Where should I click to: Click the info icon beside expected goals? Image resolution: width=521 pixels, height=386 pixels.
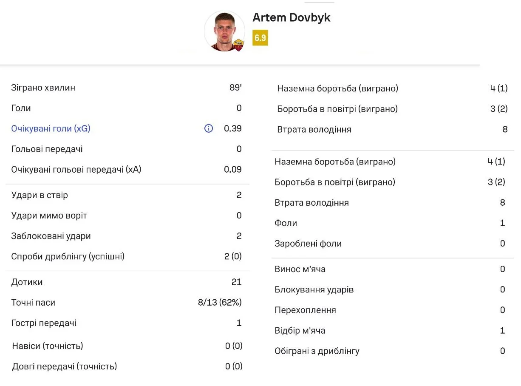[x=209, y=128]
